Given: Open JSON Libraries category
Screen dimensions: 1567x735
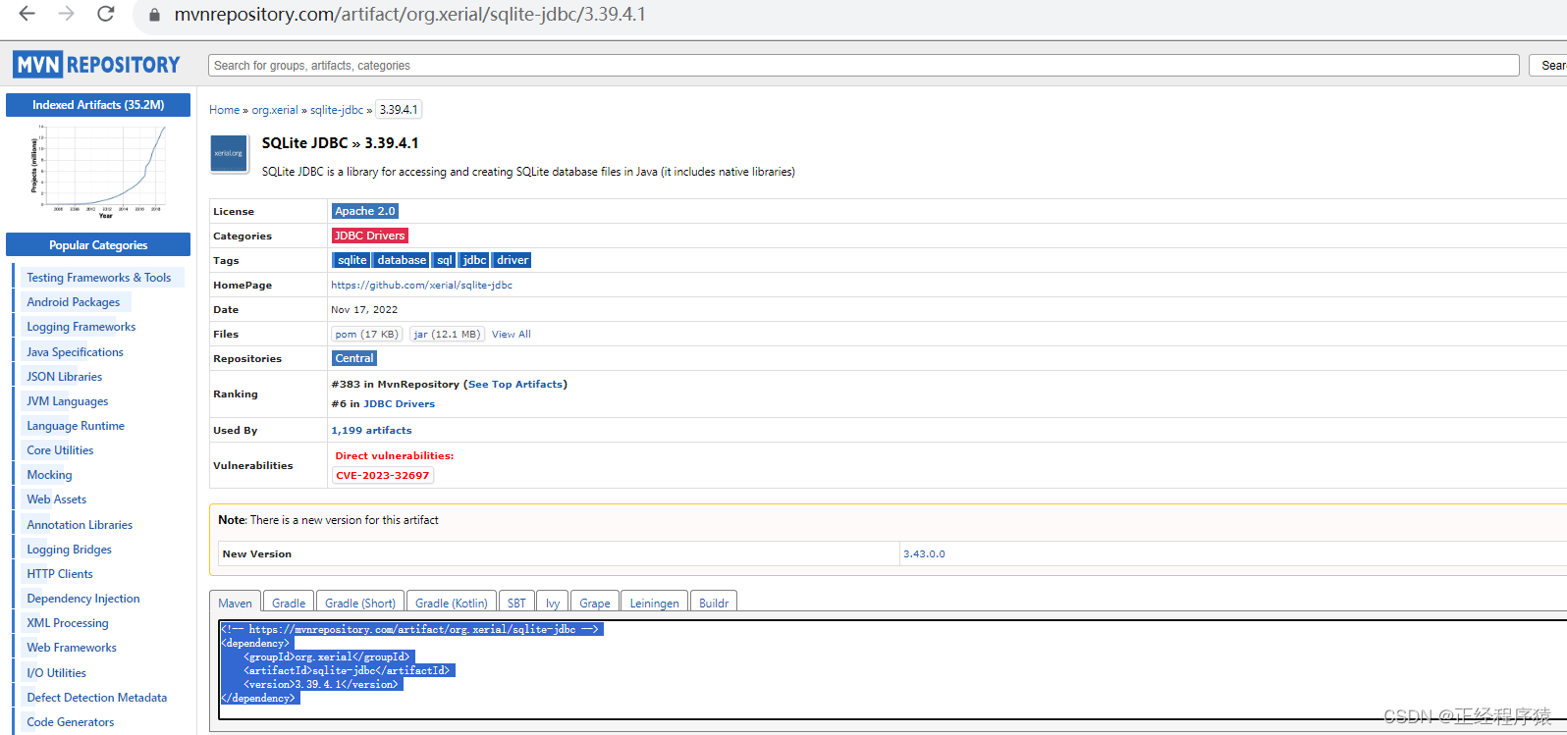Looking at the screenshot, I should pos(65,377).
